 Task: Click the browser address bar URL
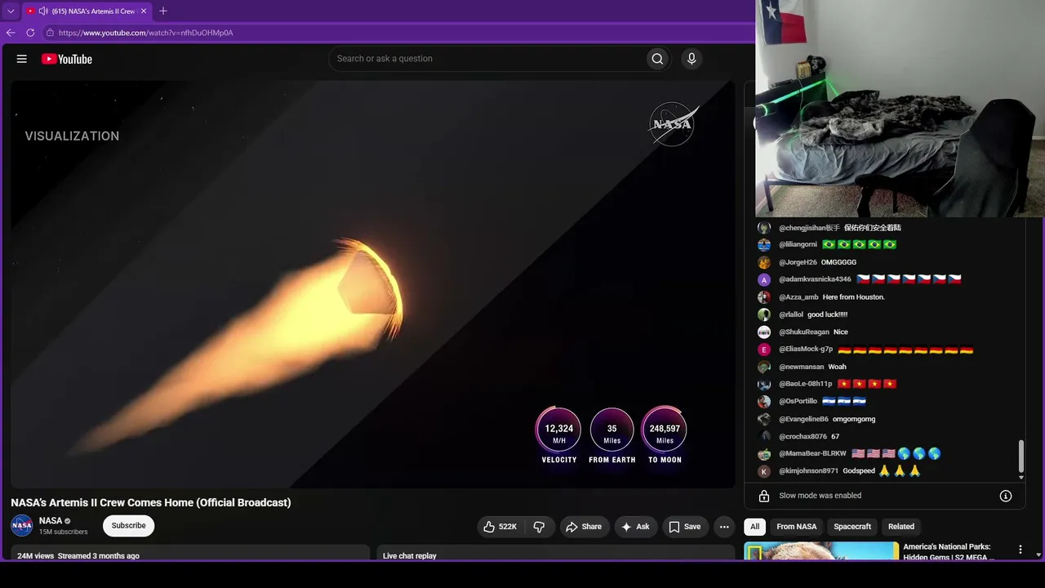[146, 33]
